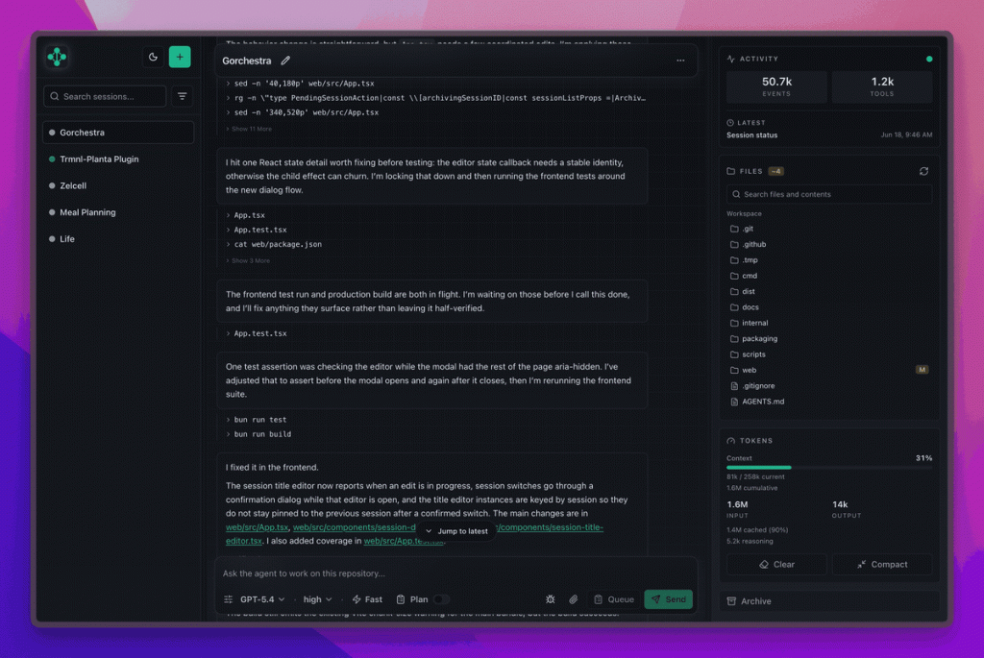Enable Queue for the message
The image size is (984, 658).
pyautogui.click(x=614, y=599)
